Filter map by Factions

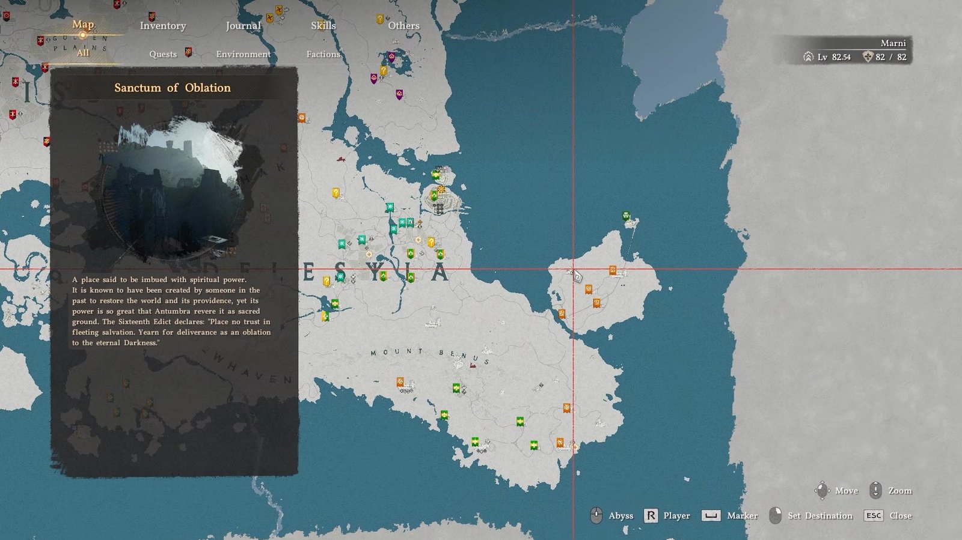pos(323,54)
